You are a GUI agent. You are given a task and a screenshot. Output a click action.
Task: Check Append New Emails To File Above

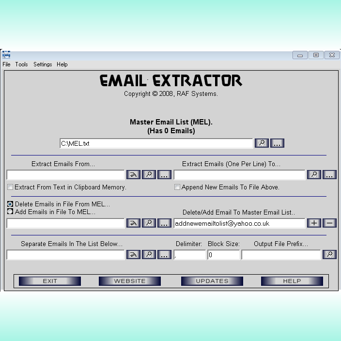(177, 187)
